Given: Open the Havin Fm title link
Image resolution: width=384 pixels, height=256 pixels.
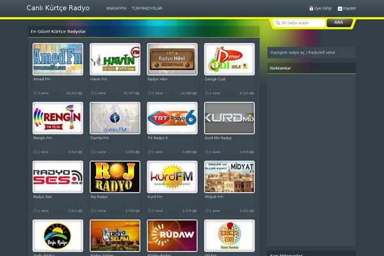Looking at the screenshot, I should click(x=99, y=79).
